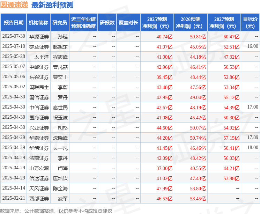The height and width of the screenshot is (214, 260).
Task: Select the 研报数 column header
Action: (x=107, y=22)
